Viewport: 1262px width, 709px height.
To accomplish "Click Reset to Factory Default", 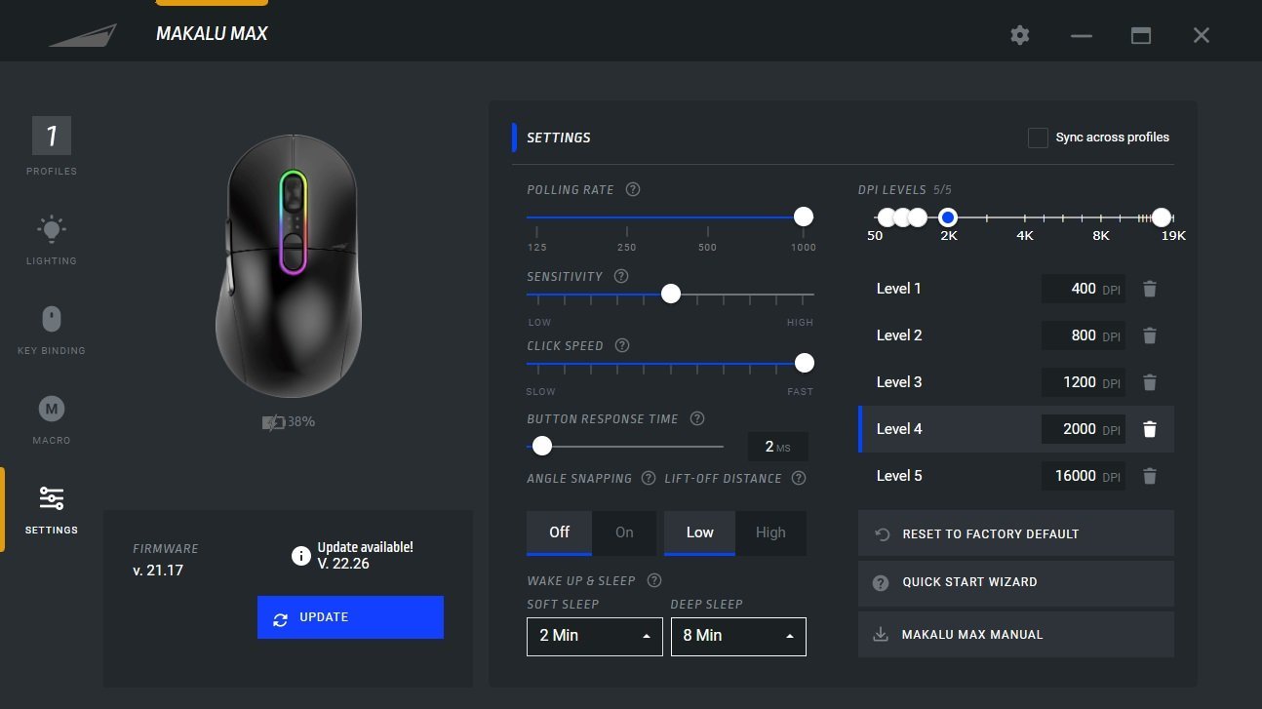I will click(1016, 534).
